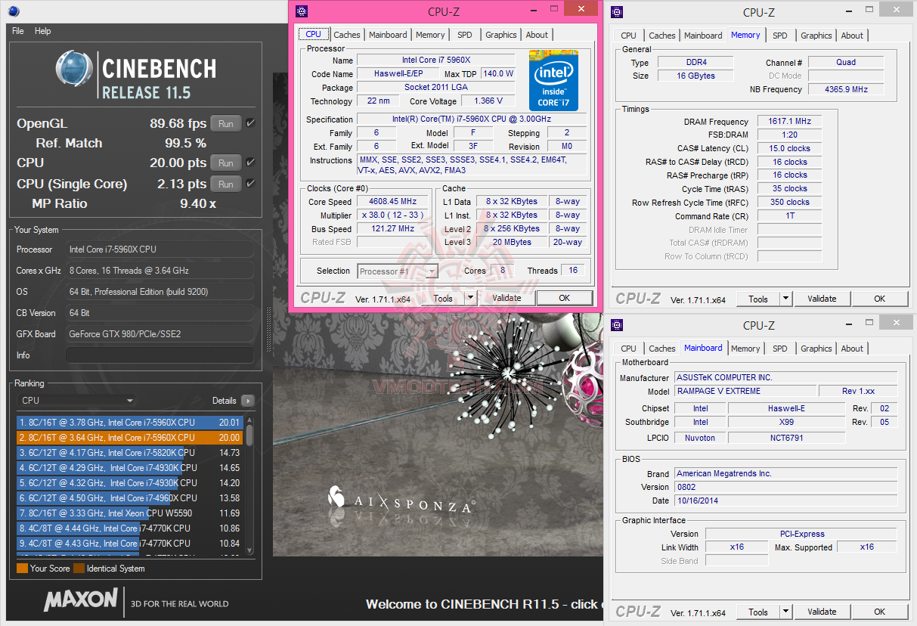The width and height of the screenshot is (917, 626).
Task: Click Tools button in pink CPU-Z window
Action: coord(443,298)
